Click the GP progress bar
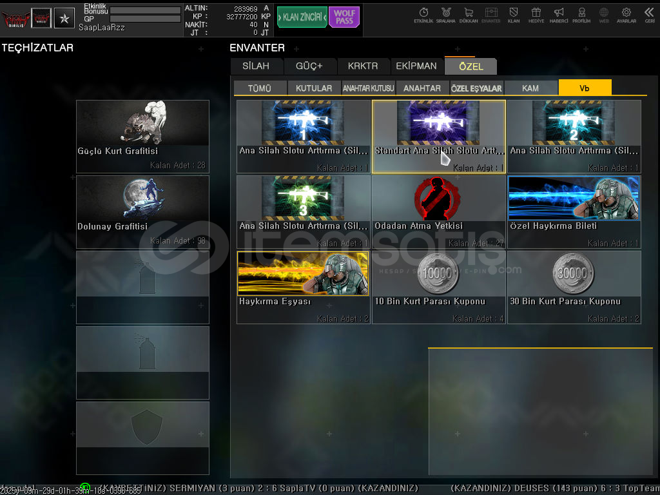 [145, 19]
